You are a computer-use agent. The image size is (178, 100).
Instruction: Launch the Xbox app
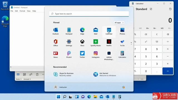tap(82, 43)
